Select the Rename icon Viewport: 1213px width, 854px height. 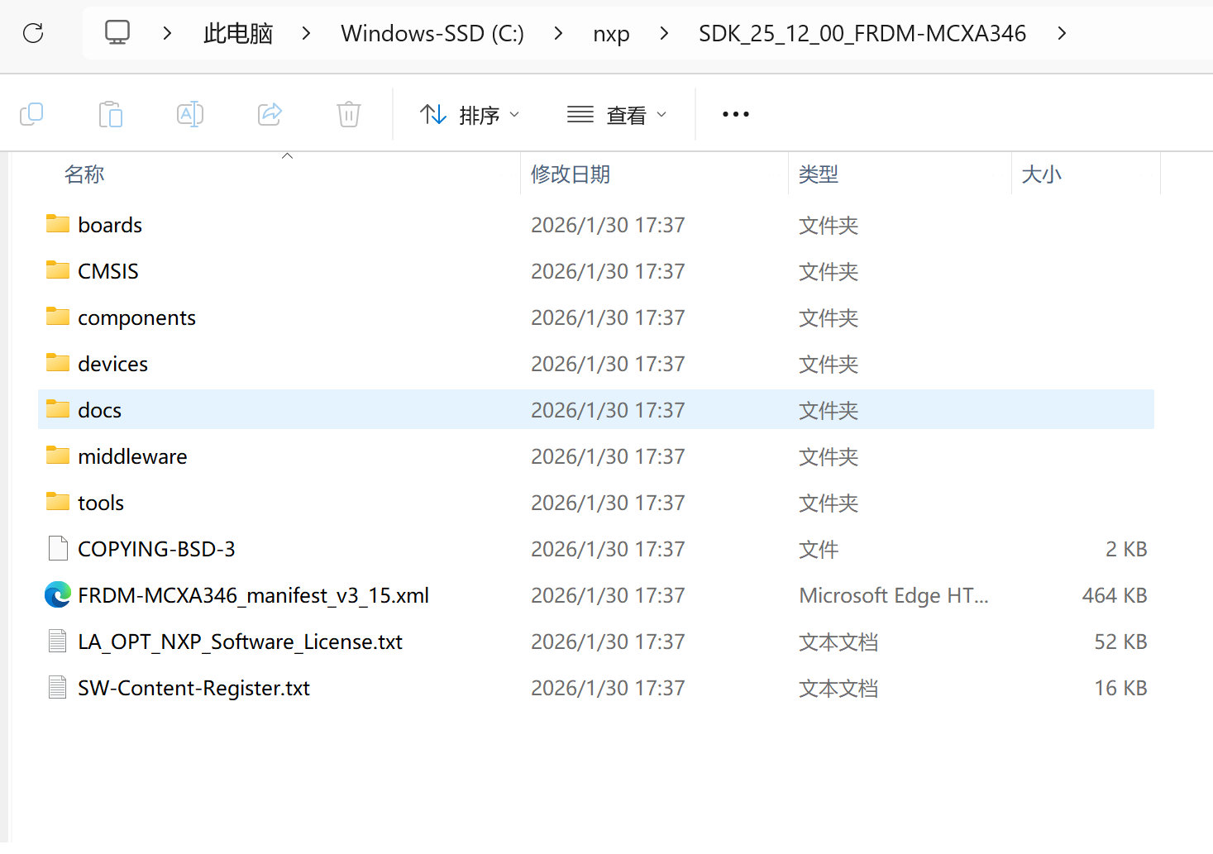pyautogui.click(x=190, y=113)
